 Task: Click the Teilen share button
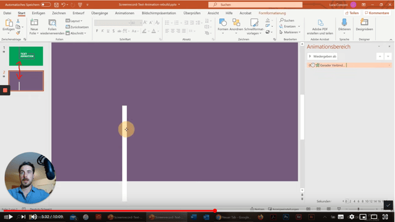click(x=352, y=13)
